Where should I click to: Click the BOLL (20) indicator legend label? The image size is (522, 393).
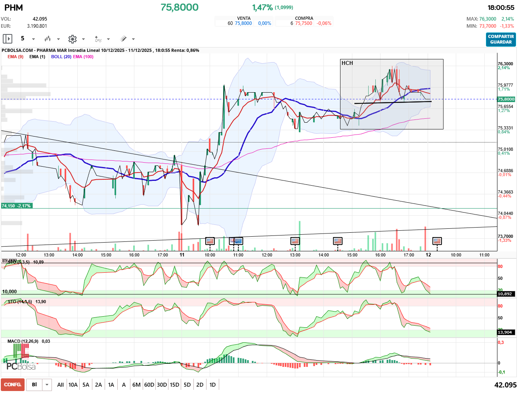[x=61, y=57]
